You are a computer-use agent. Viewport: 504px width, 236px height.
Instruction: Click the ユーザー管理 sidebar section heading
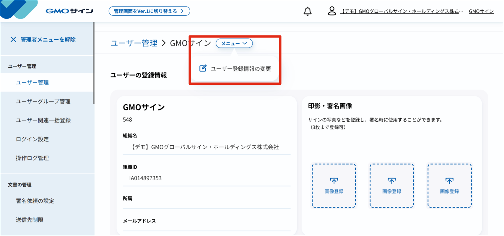coord(22,66)
